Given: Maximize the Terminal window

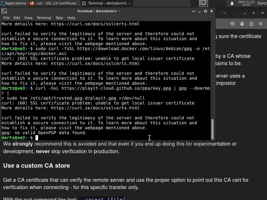Looking at the screenshot, I should click(205, 11).
